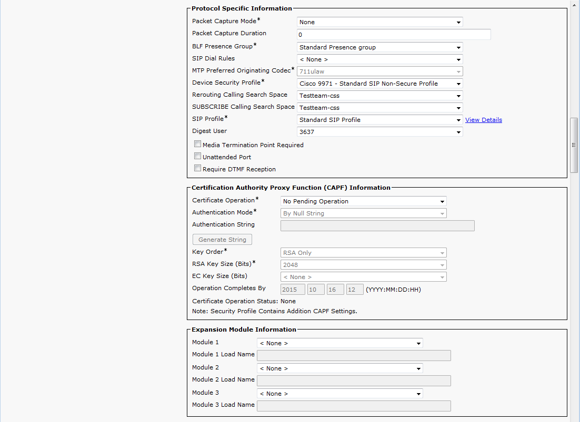Open the Module 3 dropdown
Screen dimensions: 580x422
339,394
